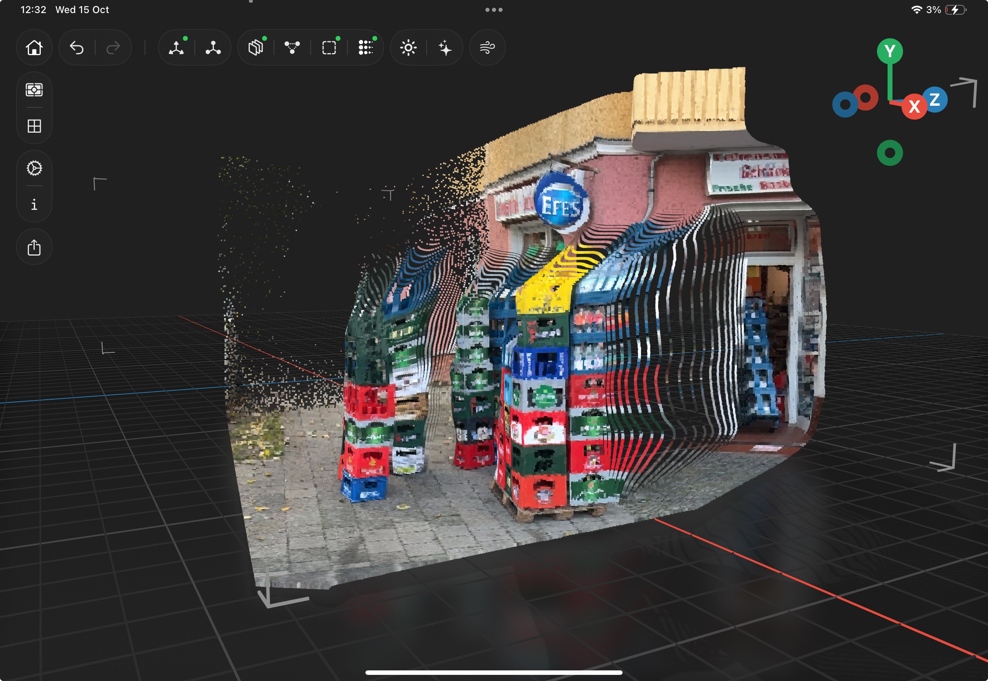Open the sun lighting settings
Viewport: 988px width, 681px height.
click(408, 47)
